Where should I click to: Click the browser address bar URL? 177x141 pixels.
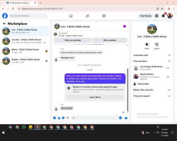pyautogui.click(x=42, y=9)
